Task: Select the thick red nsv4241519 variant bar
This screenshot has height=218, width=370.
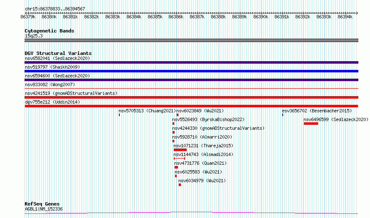Action: point(191,97)
